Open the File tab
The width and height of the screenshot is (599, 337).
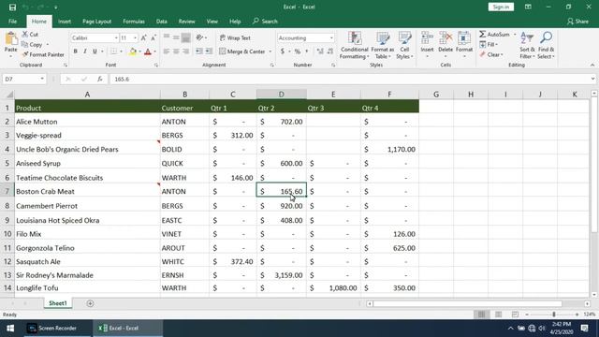pos(12,22)
